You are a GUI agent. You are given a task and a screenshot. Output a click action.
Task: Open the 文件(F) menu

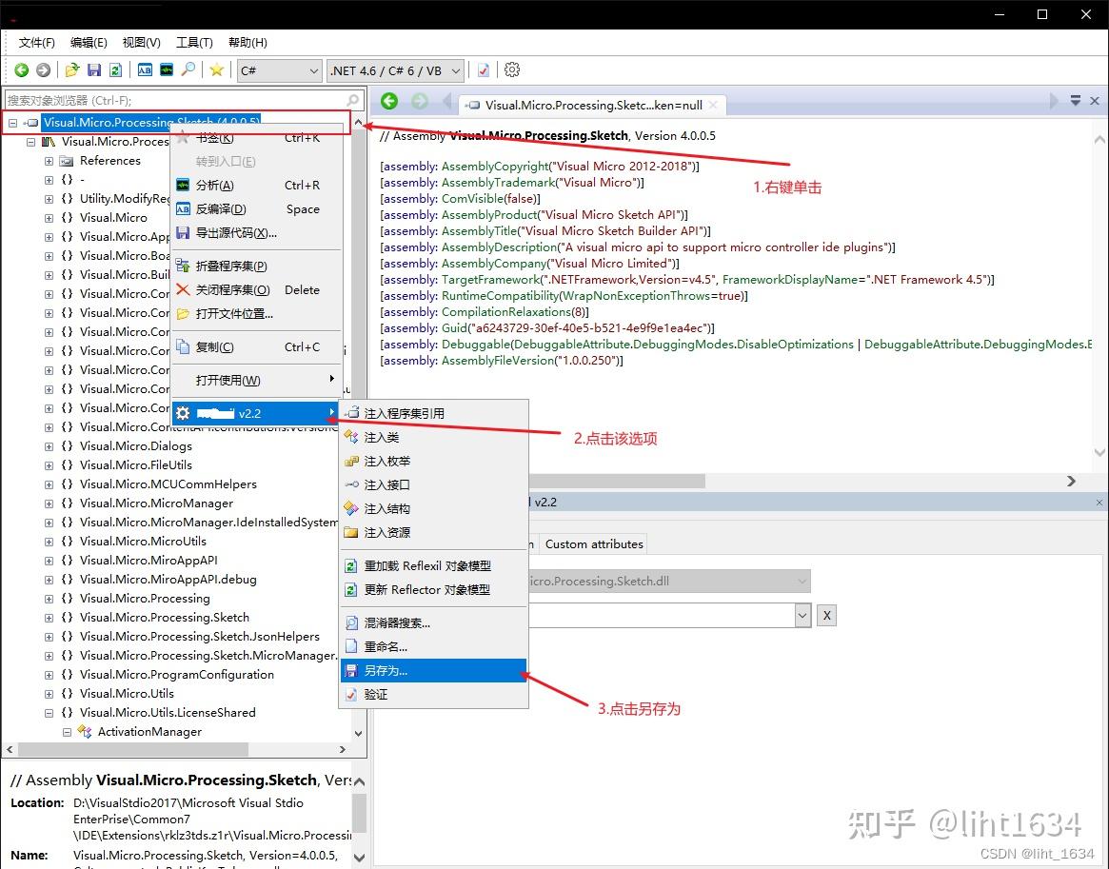coord(37,43)
